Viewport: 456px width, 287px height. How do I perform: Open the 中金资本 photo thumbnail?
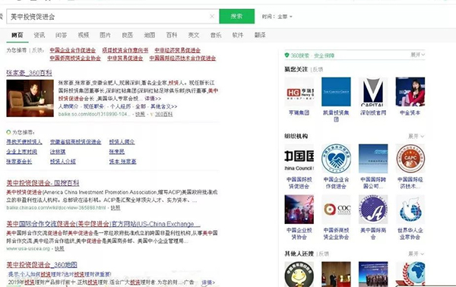coord(410,92)
